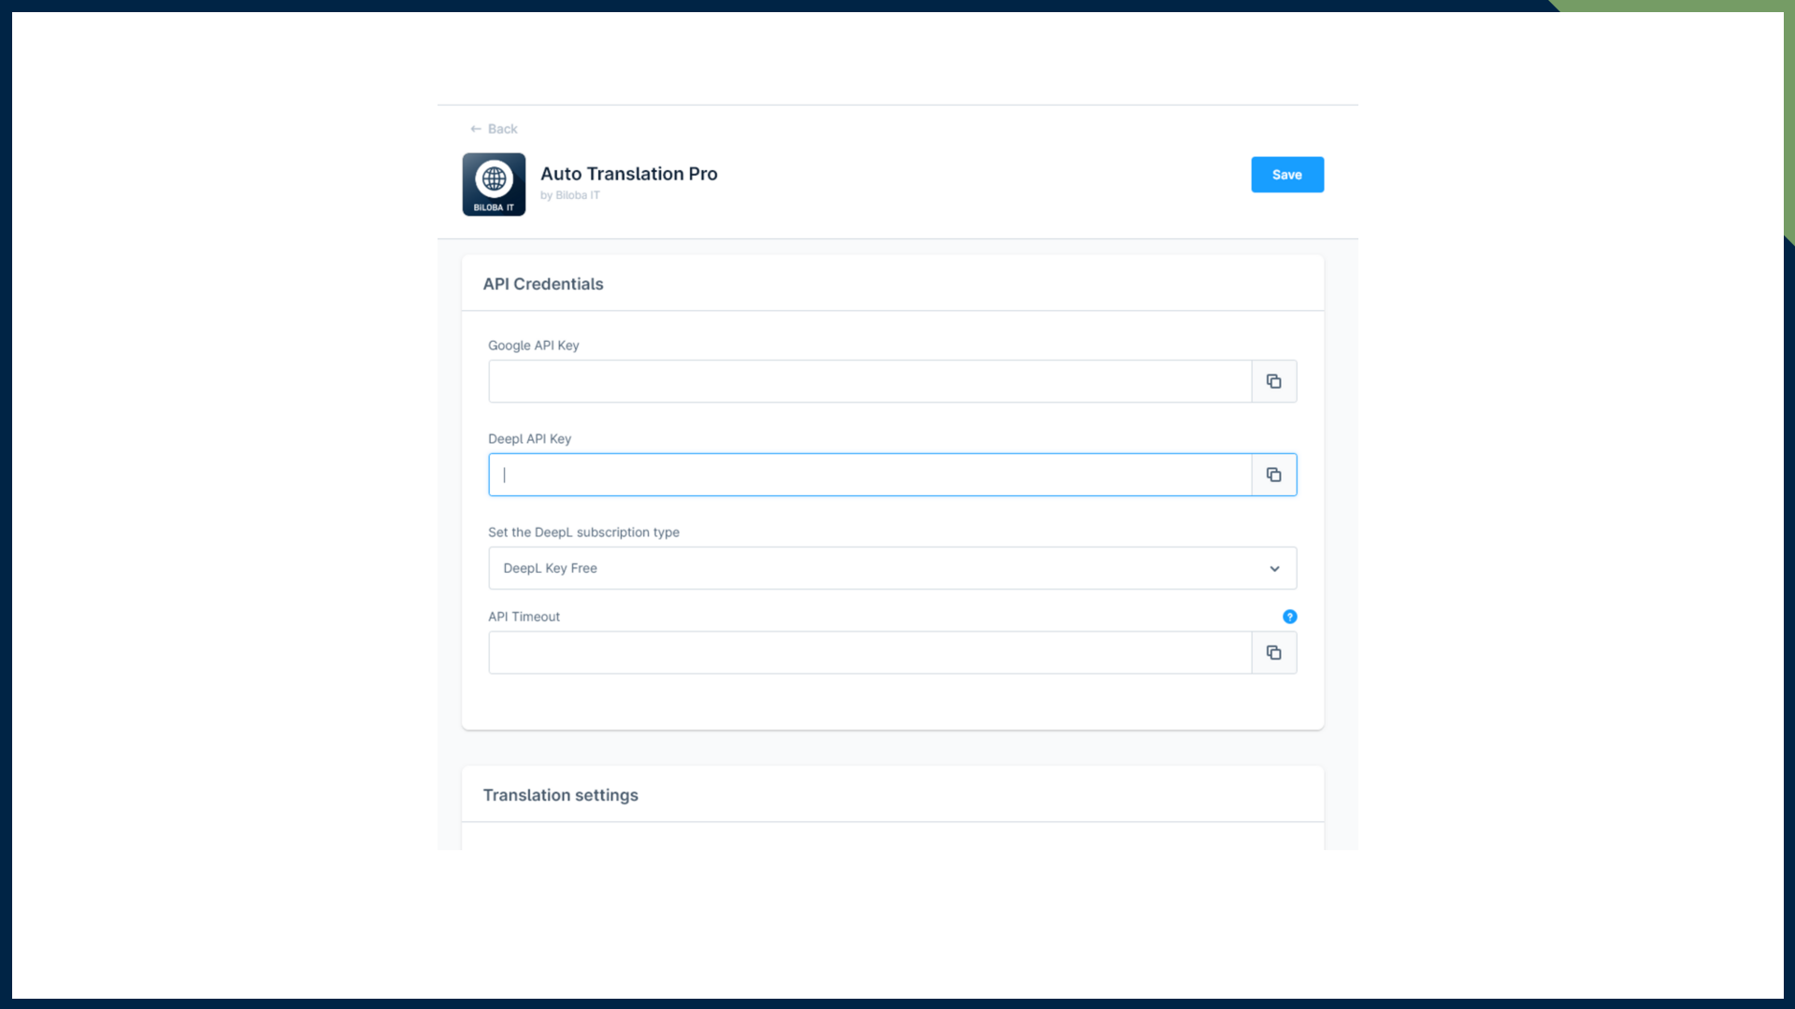Click the Auto Translation Pro title
The width and height of the screenshot is (1795, 1009).
[x=628, y=174]
